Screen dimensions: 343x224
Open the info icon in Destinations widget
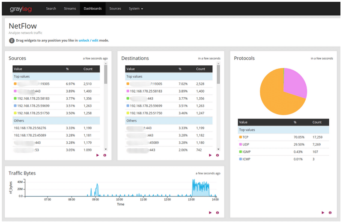(x=218, y=155)
